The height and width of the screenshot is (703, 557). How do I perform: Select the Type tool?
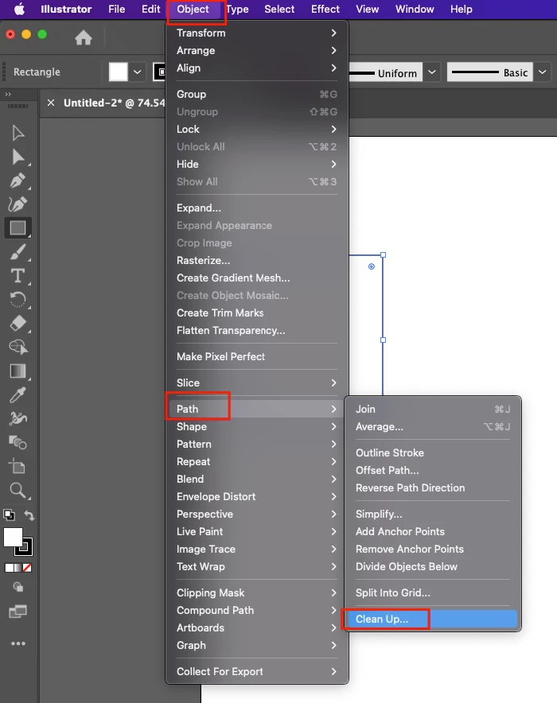(18, 276)
